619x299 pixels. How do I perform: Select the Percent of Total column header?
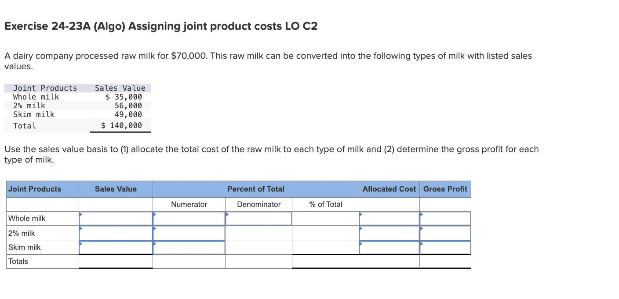pos(256,189)
